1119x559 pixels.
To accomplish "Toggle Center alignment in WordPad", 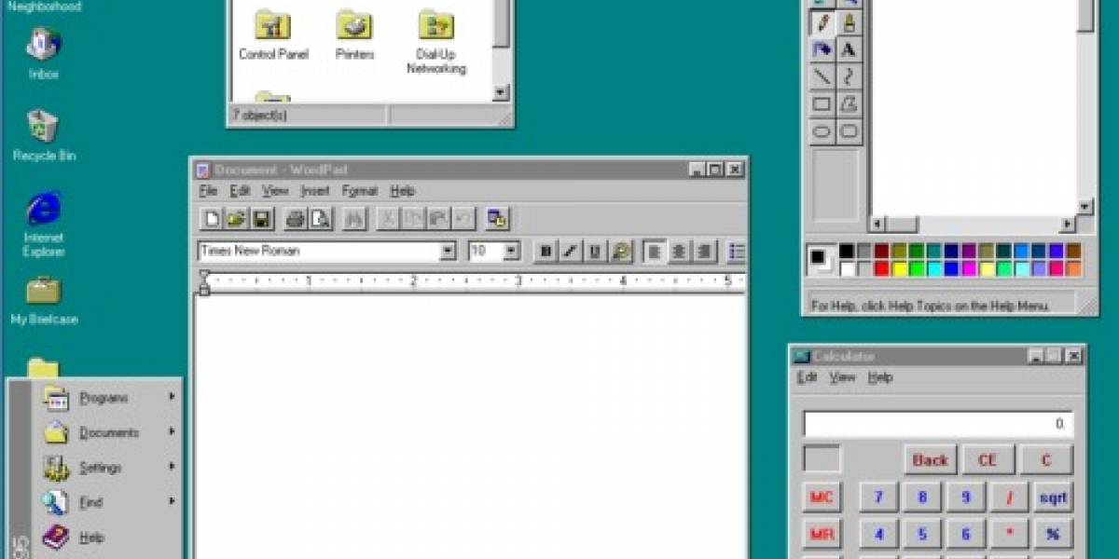I will 680,251.
